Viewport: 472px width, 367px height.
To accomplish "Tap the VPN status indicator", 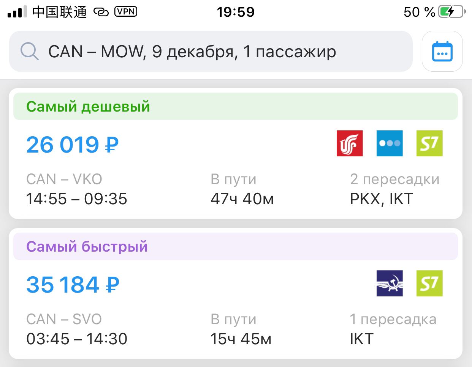I will (x=126, y=12).
